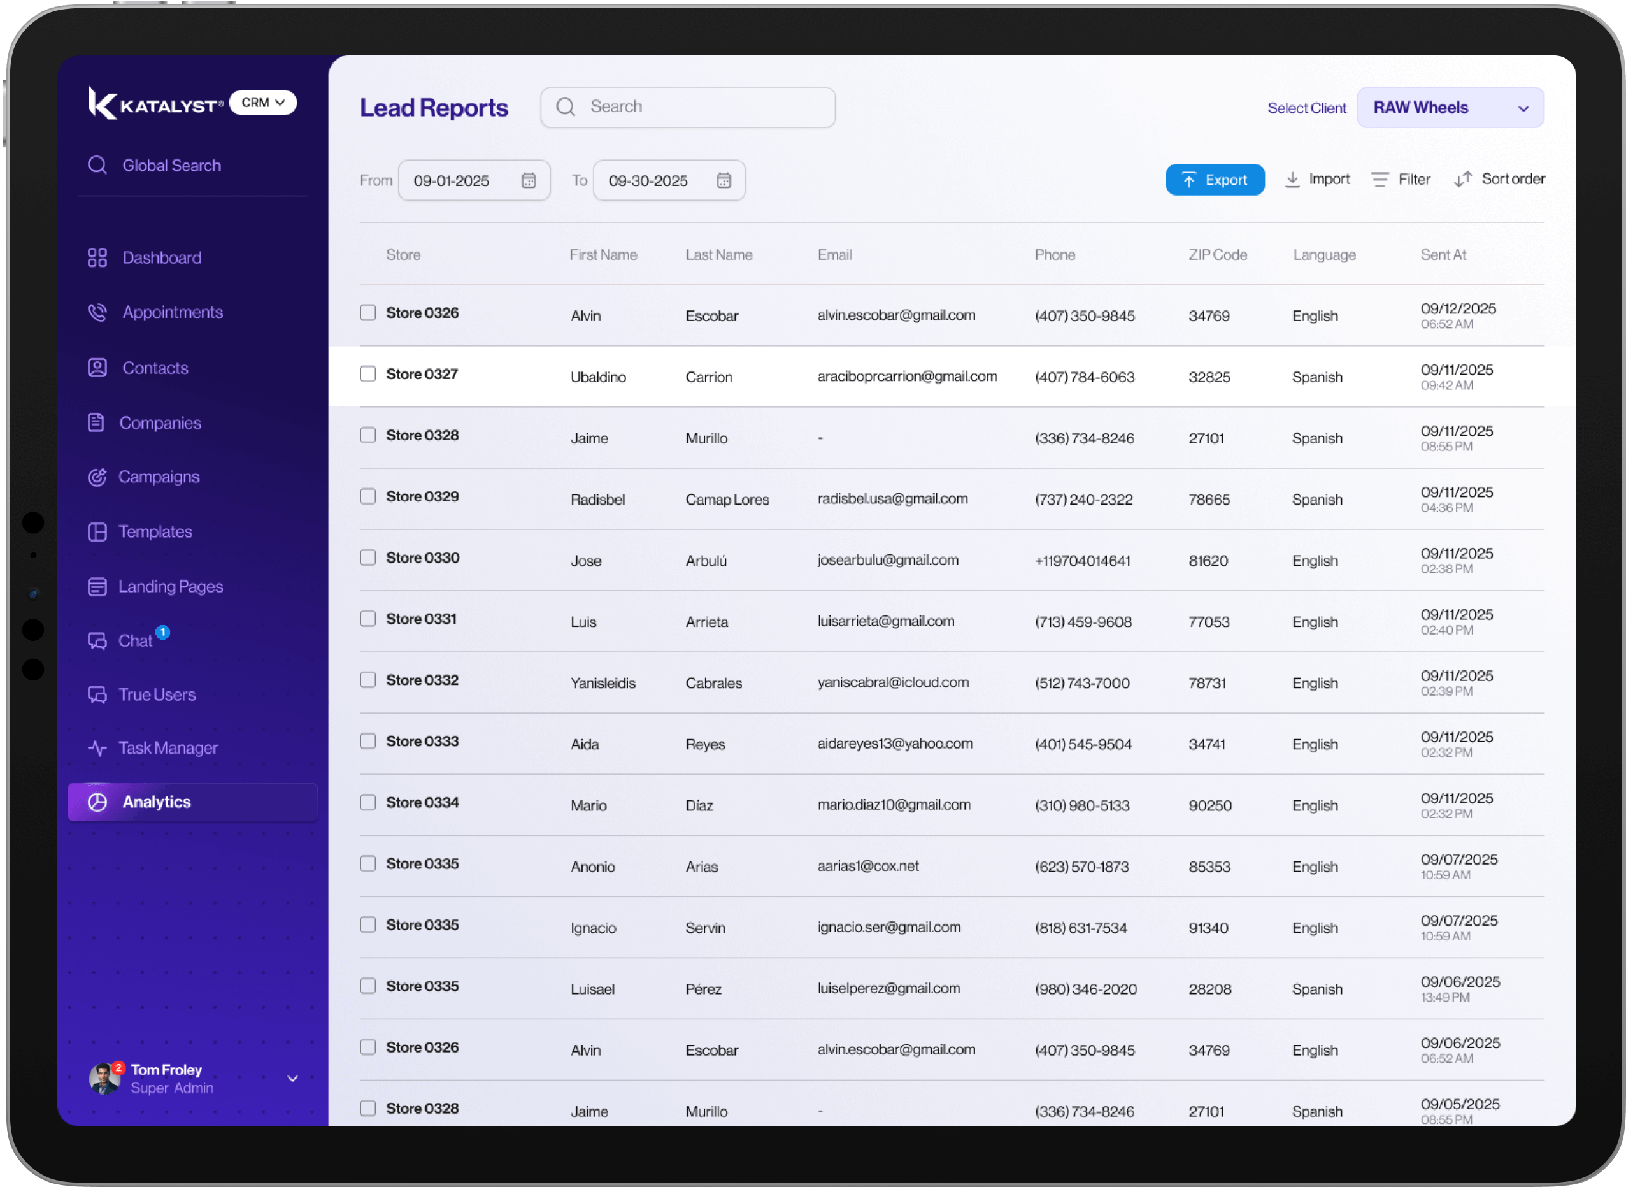Click the Task Manager pulse icon
The height and width of the screenshot is (1187, 1626).
[97, 748]
